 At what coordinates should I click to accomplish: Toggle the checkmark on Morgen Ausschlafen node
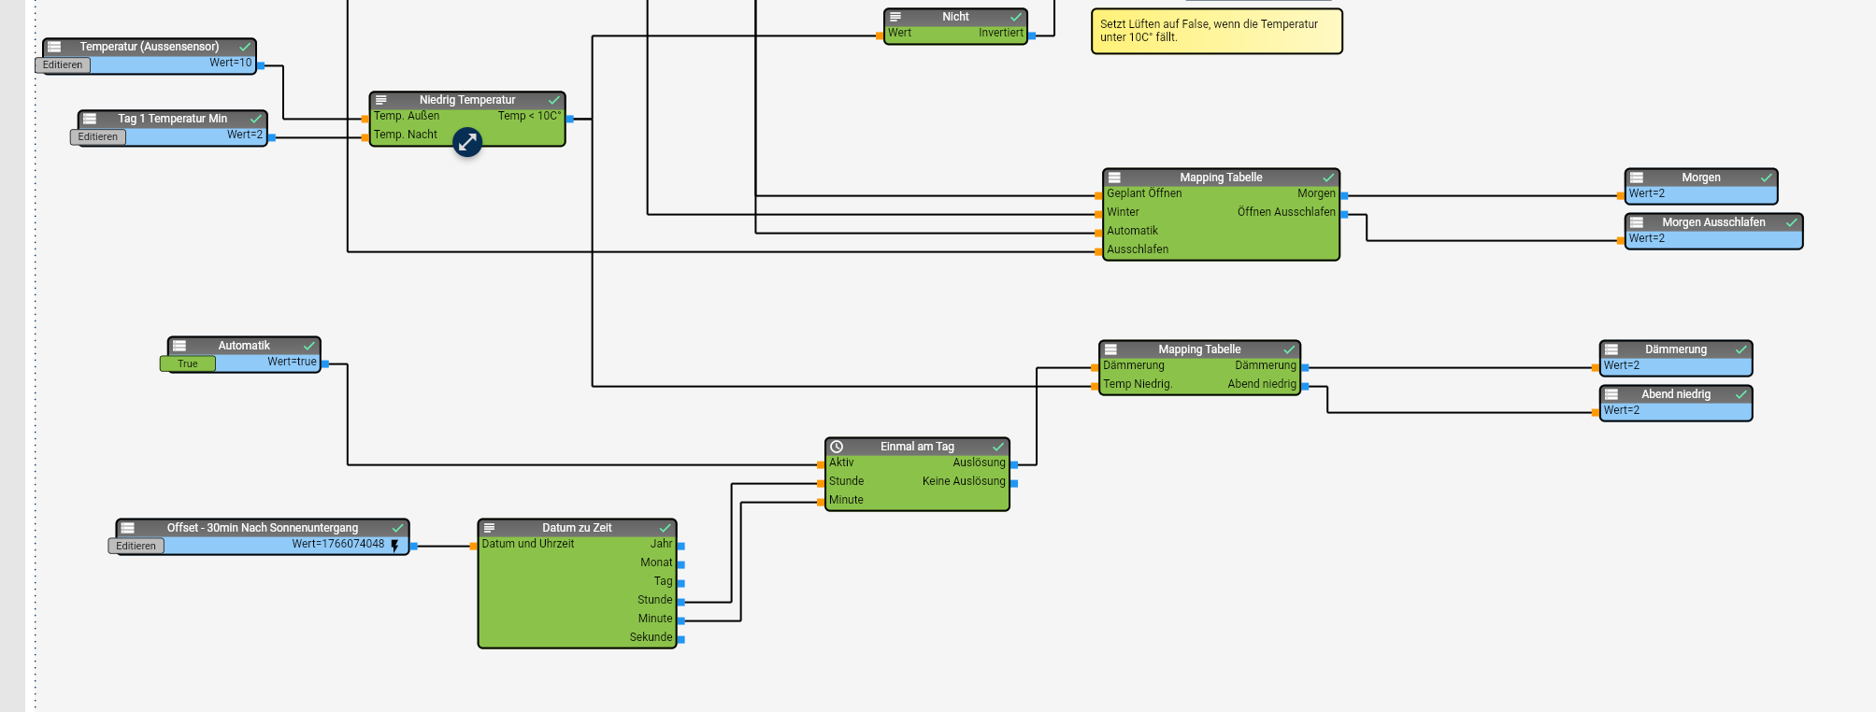(x=1791, y=222)
